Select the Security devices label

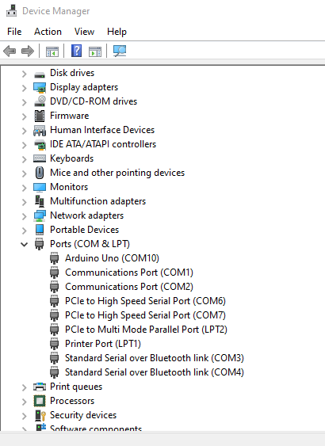[x=83, y=415]
